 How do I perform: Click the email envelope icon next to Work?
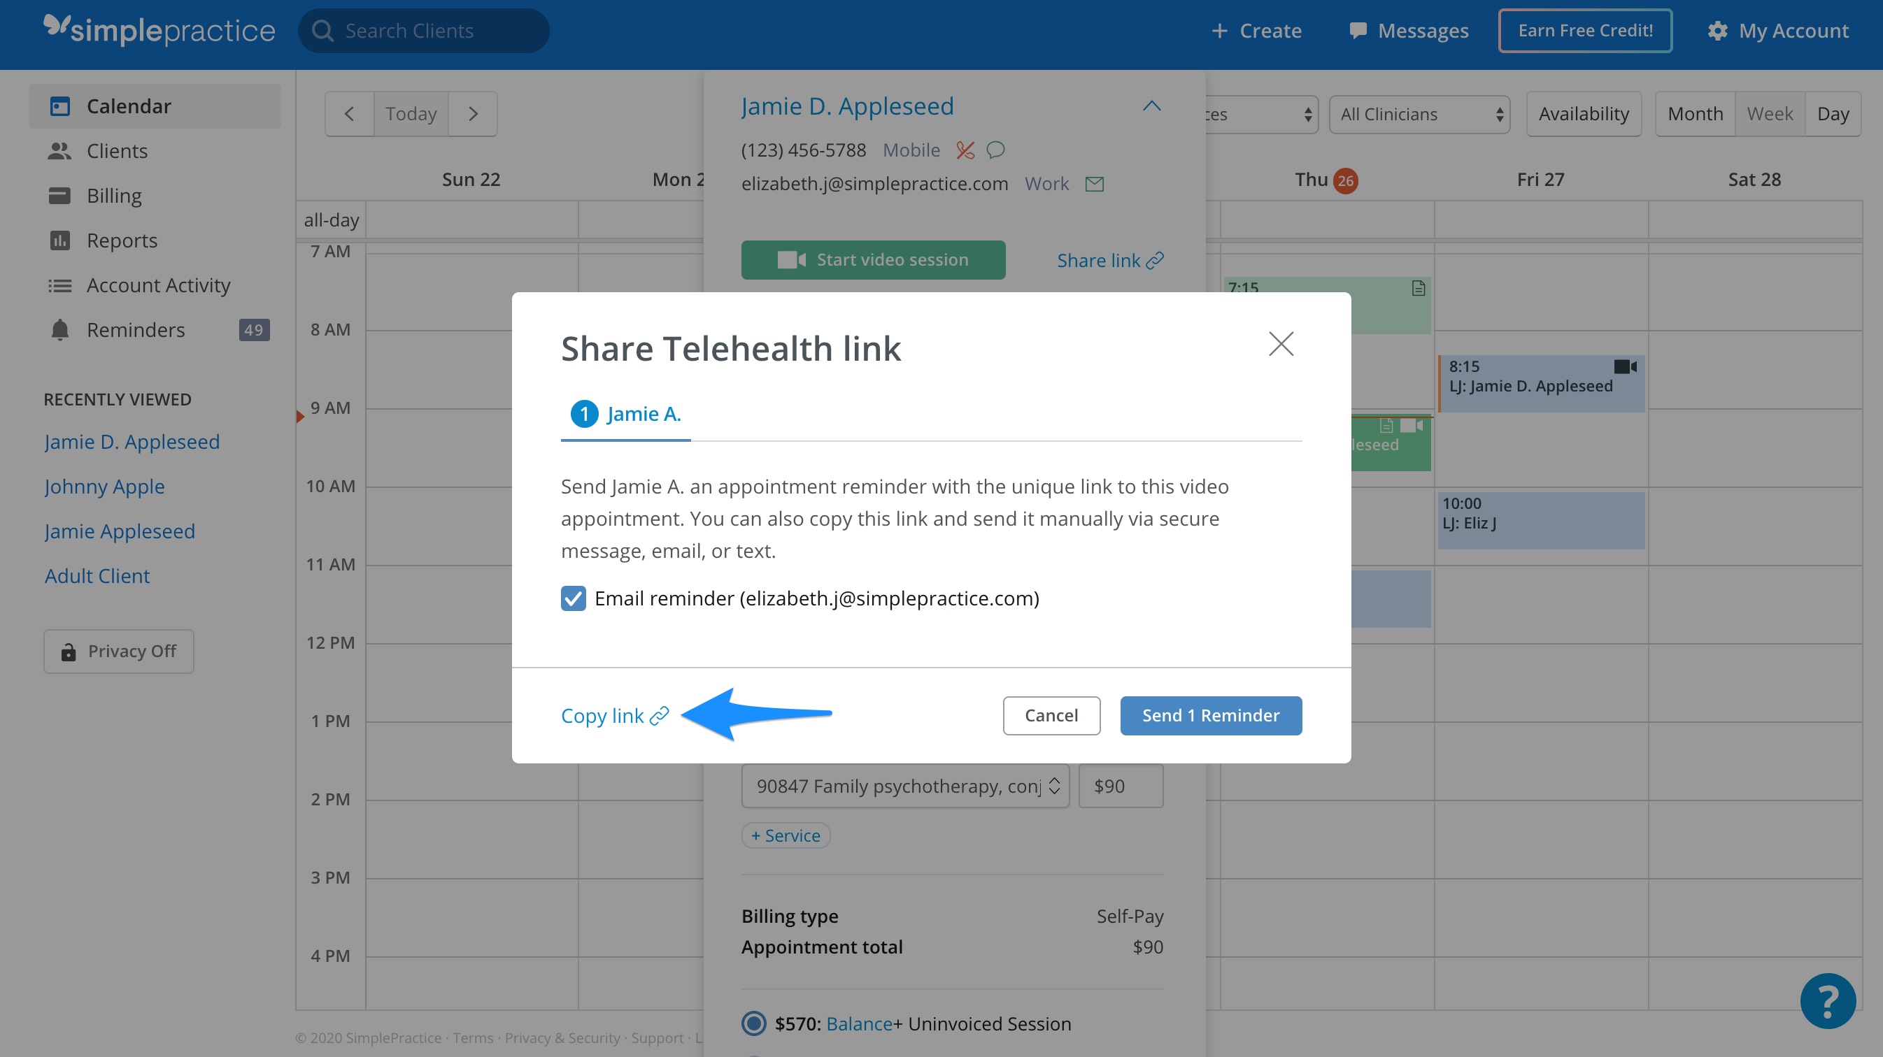tap(1094, 183)
